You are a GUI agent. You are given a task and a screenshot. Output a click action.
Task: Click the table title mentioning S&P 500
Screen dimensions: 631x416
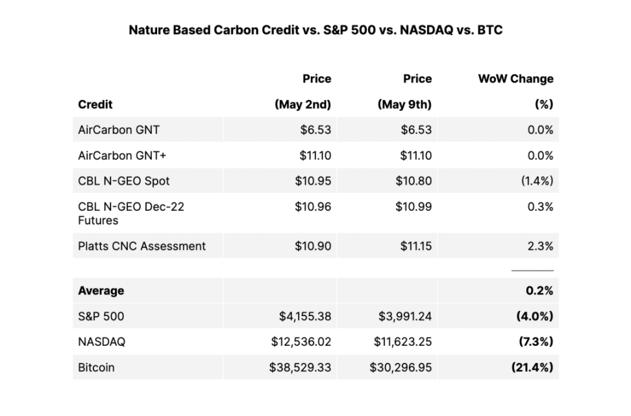[315, 30]
